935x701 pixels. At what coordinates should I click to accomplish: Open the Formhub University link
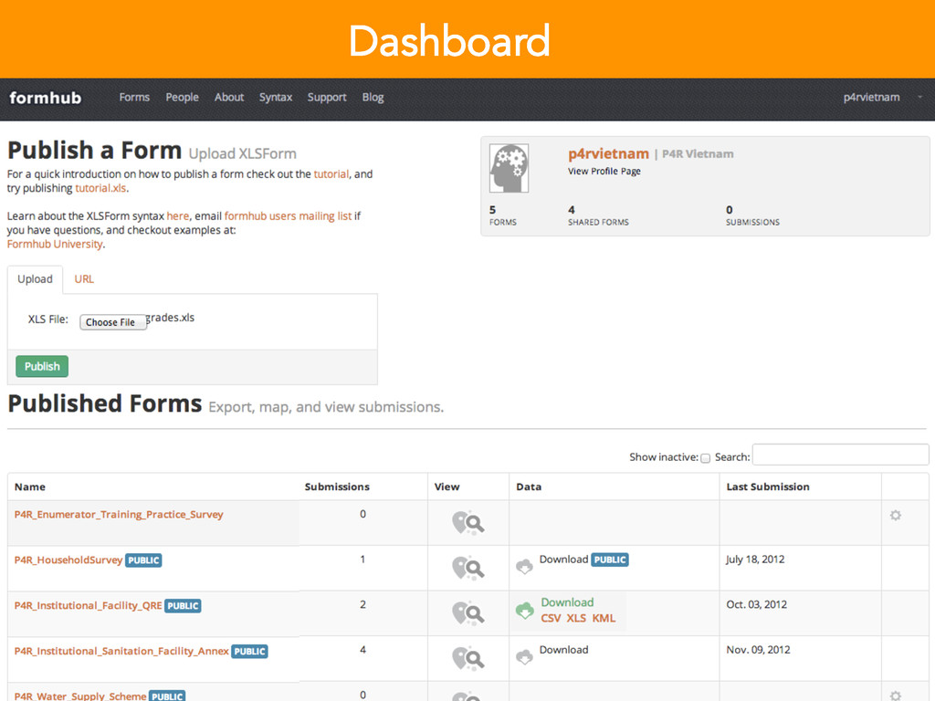pyautogui.click(x=55, y=244)
